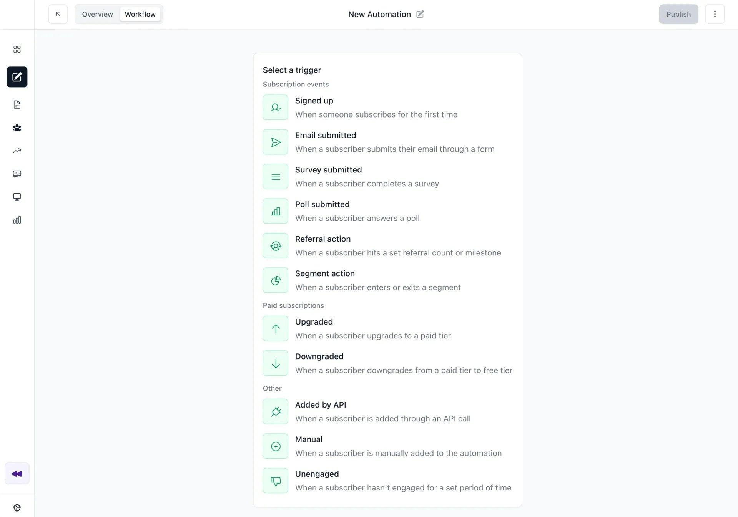Viewport: 738px width, 517px height.
Task: Click the back arrow next to Overview
Action: point(58,14)
